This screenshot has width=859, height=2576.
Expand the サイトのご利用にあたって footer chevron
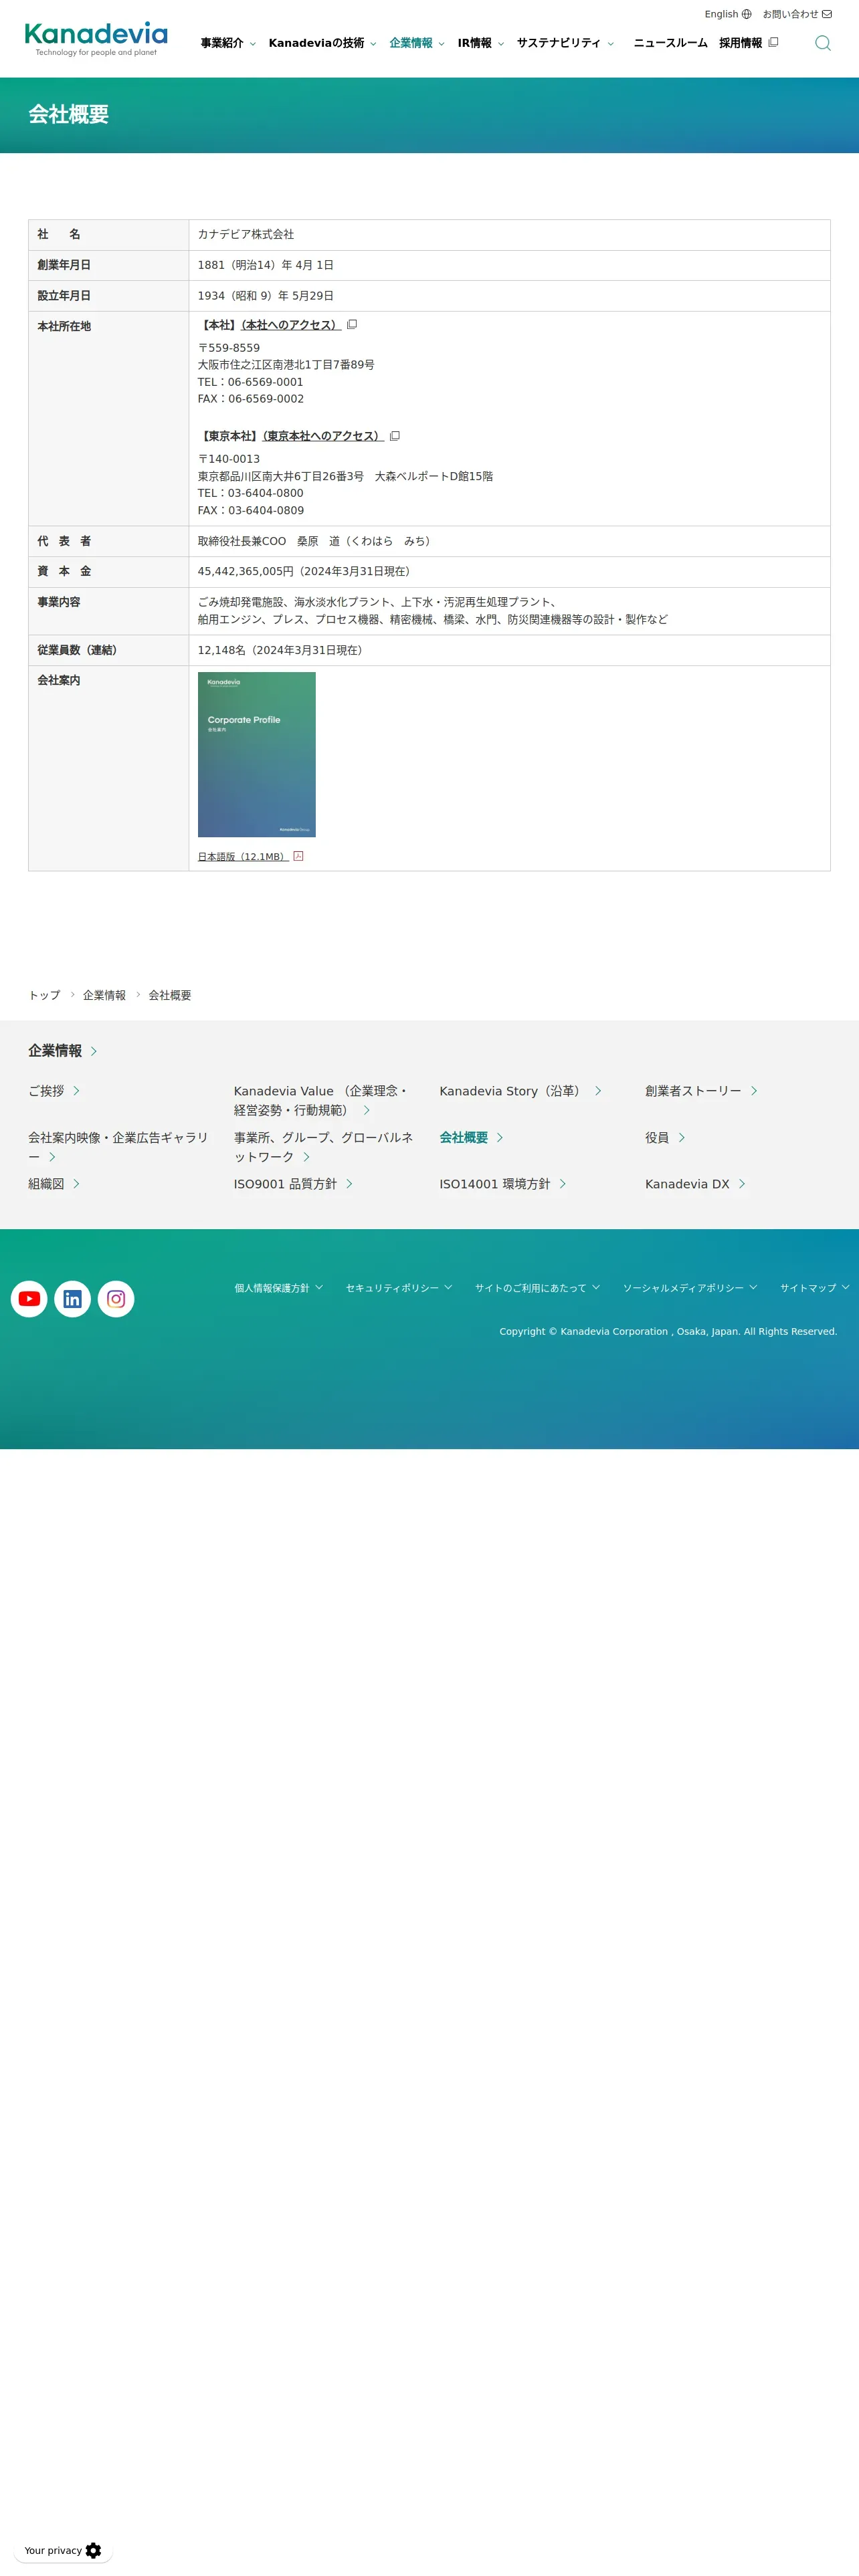coord(596,1287)
